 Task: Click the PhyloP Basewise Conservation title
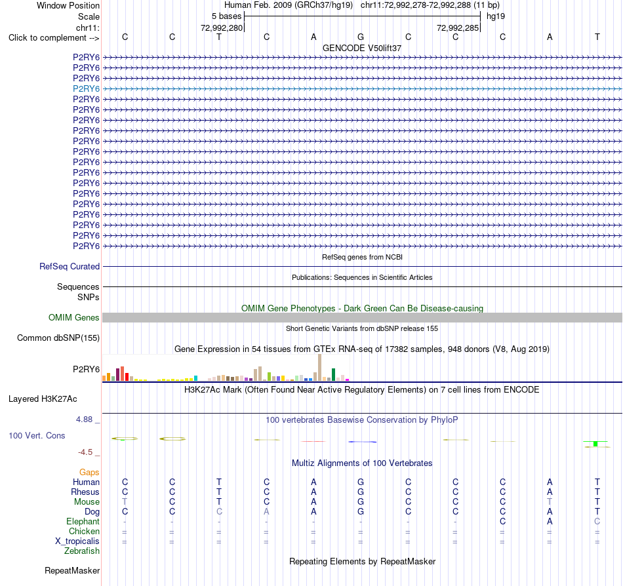click(x=362, y=420)
